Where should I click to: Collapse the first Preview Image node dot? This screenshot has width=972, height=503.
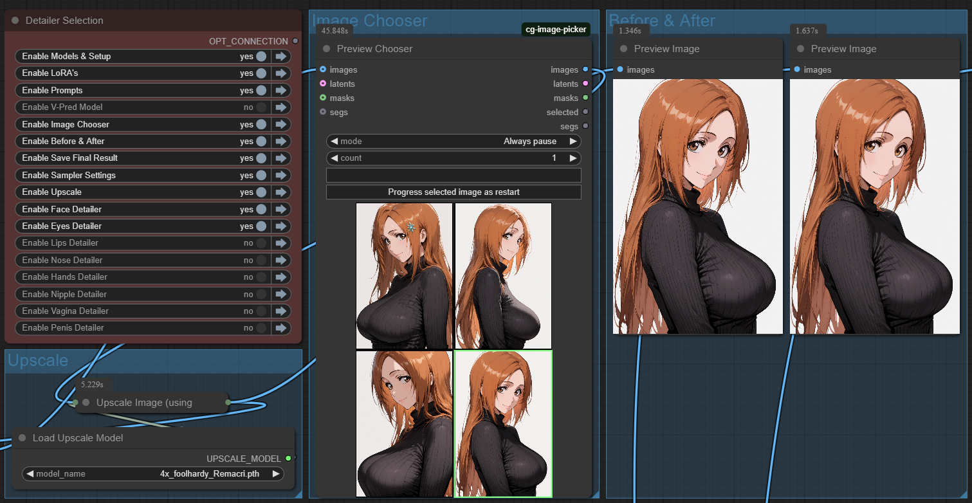pos(624,49)
